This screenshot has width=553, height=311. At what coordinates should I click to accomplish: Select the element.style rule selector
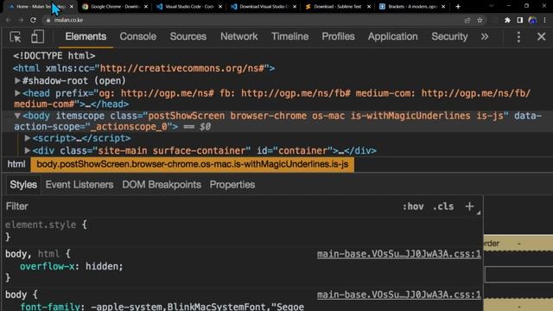click(41, 225)
